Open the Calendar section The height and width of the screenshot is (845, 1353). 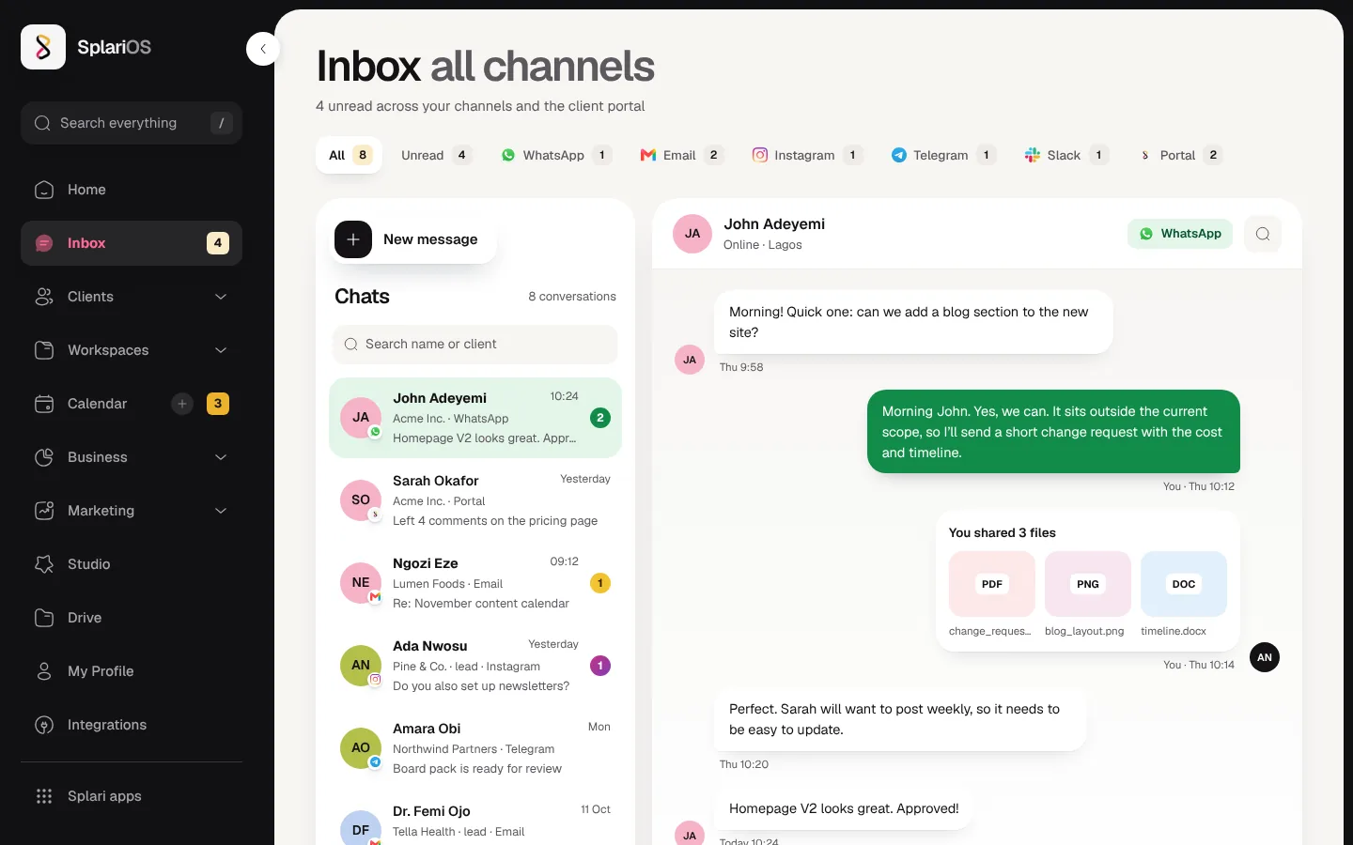click(97, 404)
